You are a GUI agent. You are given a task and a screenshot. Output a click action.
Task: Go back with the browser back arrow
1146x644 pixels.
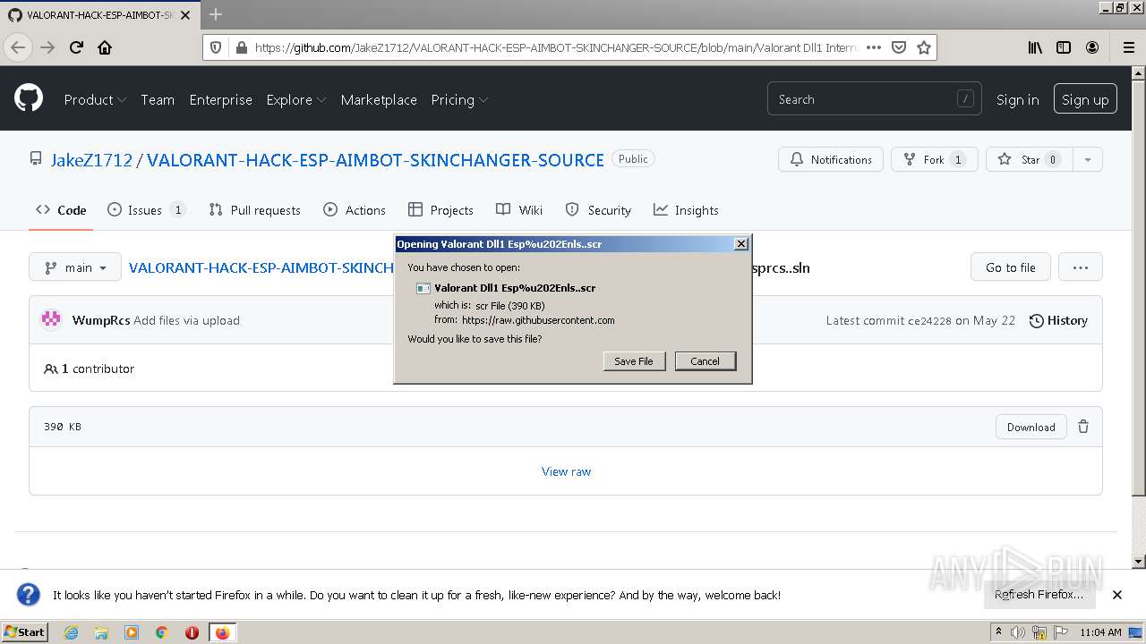(18, 47)
